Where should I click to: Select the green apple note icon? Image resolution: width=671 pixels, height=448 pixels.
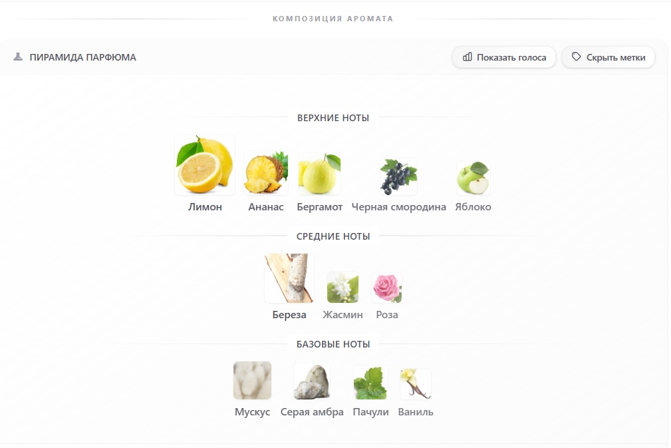[473, 178]
